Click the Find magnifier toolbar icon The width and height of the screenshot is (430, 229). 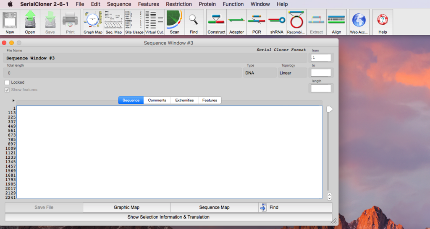click(194, 22)
